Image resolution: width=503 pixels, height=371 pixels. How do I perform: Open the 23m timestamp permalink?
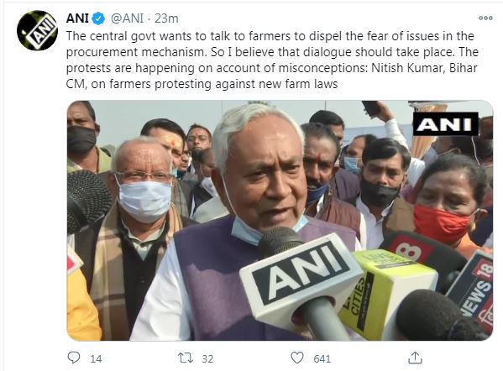tap(166, 18)
